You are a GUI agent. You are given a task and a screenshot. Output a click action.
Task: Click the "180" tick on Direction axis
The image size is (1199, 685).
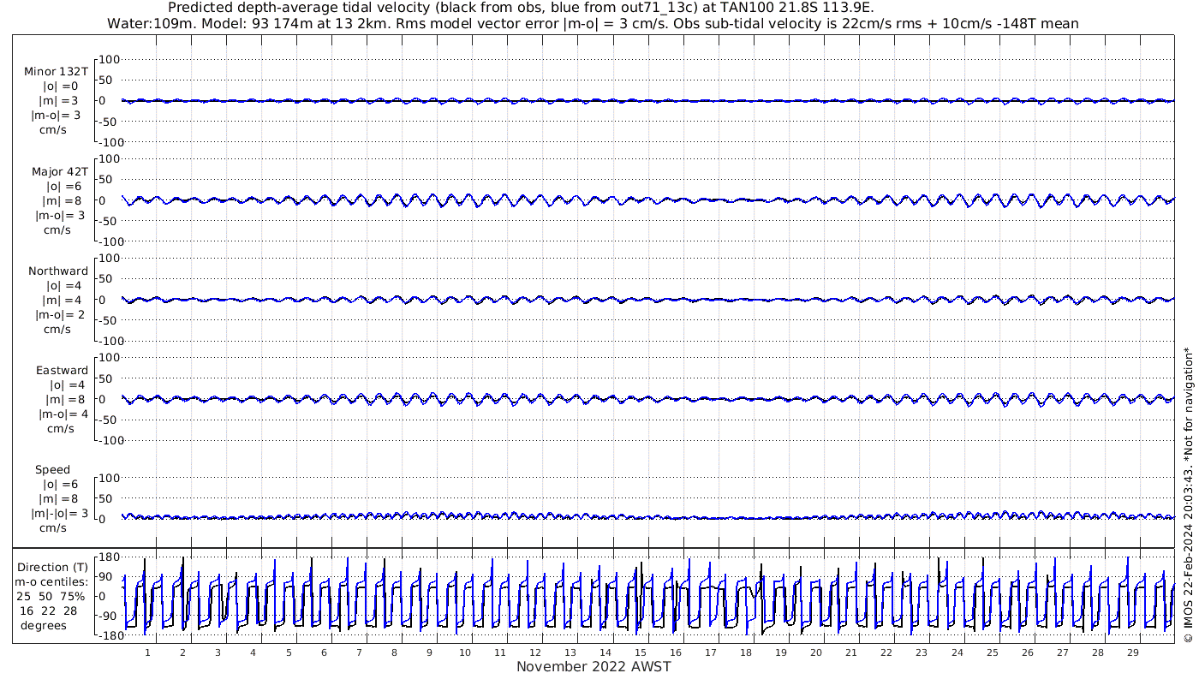(107, 557)
